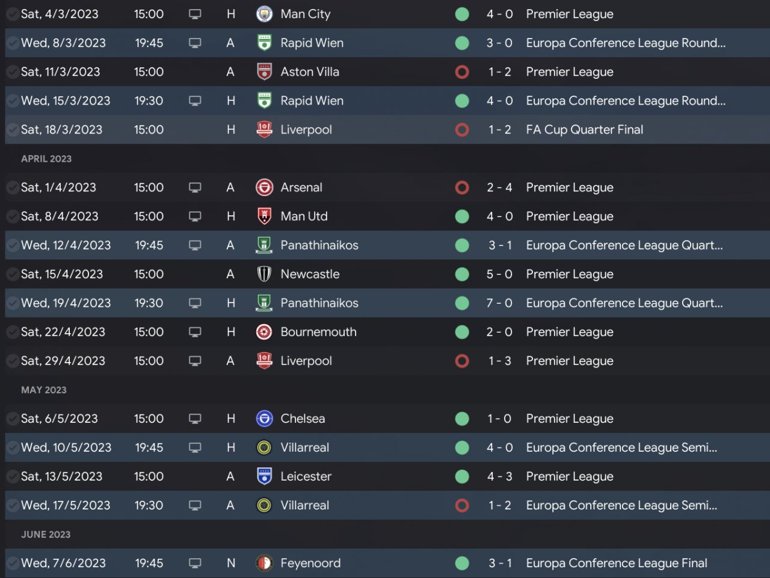770x578 pixels.
Task: Click the Feyenoord club badge
Action: pos(264,563)
